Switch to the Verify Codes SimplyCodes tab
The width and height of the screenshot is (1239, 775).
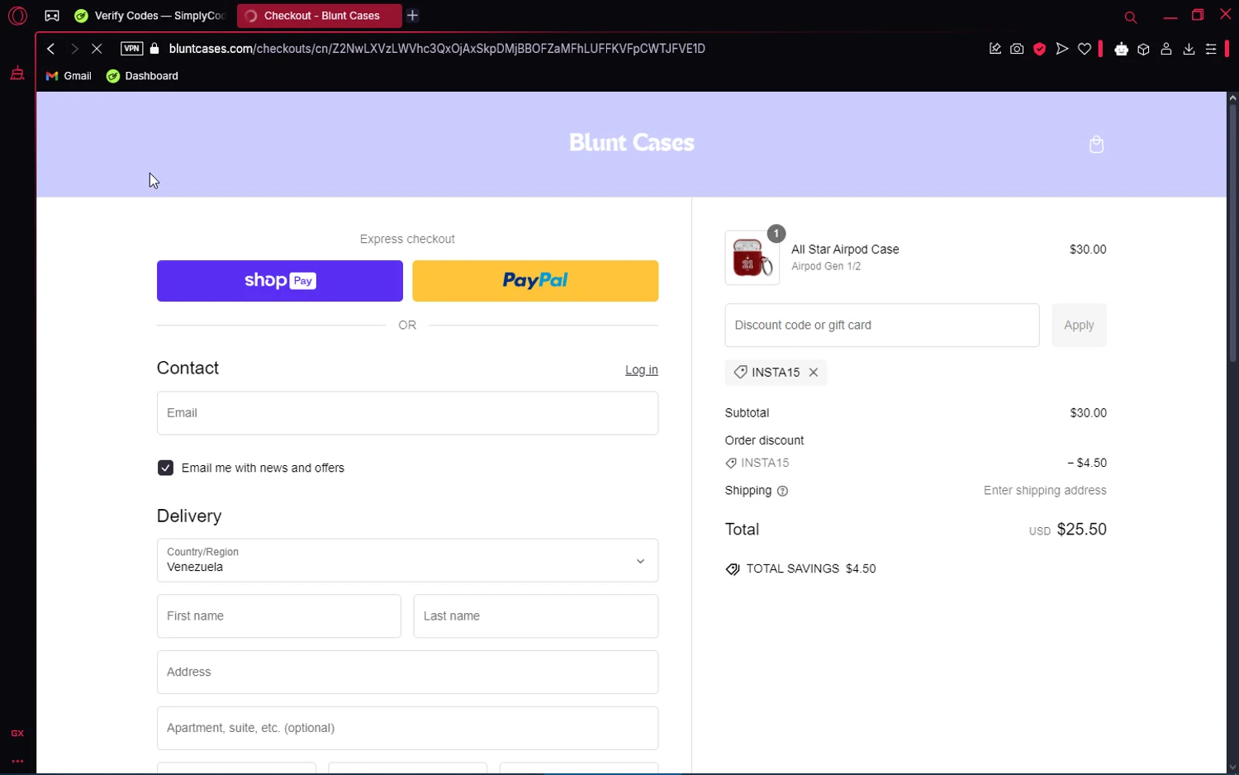click(x=150, y=16)
